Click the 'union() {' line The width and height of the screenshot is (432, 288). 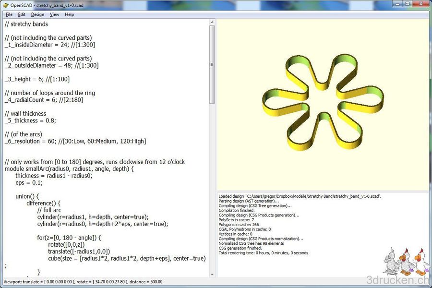coord(27,196)
